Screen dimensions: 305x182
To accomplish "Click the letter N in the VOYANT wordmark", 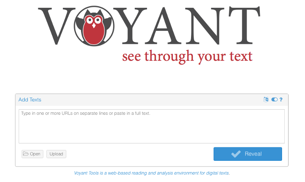I will [204, 26].
